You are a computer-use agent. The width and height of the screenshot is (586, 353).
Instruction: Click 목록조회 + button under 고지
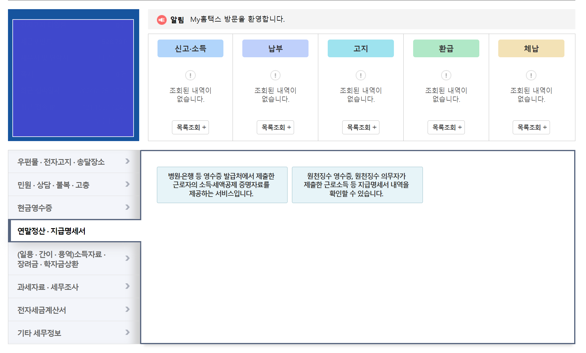tap(361, 127)
